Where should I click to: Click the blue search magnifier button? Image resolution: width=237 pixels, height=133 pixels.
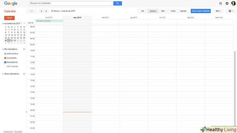coord(118,3)
